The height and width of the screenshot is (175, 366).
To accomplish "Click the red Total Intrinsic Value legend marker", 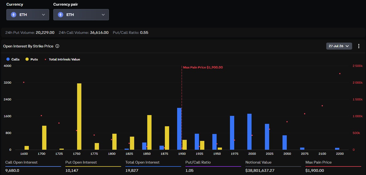I will pos(45,59).
